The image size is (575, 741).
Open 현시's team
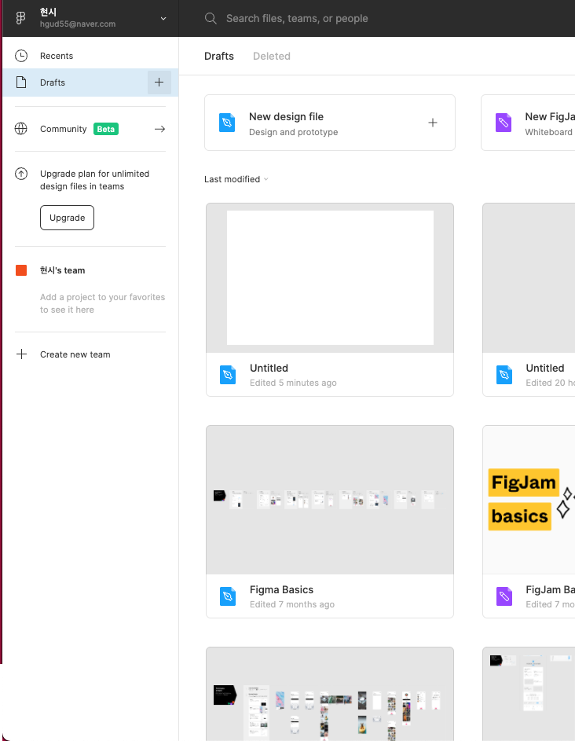(62, 270)
